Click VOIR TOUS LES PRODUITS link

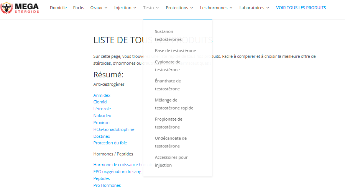tap(301, 8)
